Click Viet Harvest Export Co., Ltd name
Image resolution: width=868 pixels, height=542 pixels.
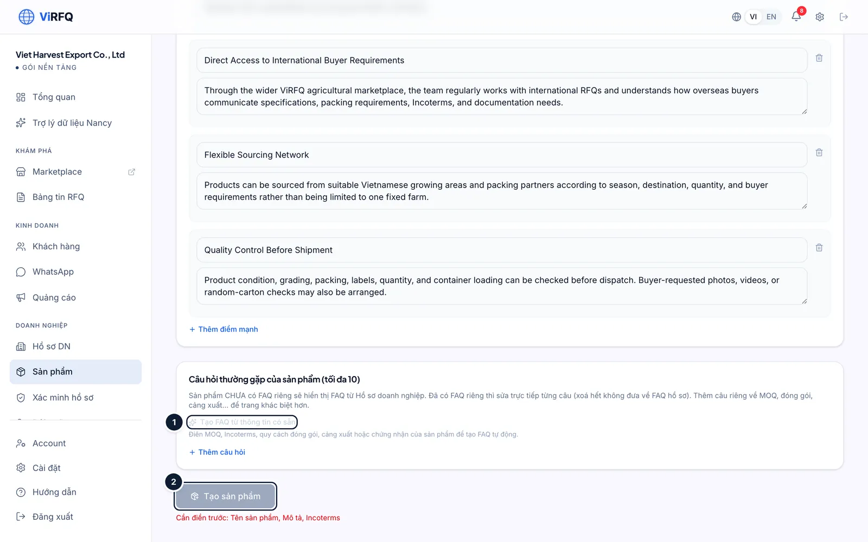[70, 55]
